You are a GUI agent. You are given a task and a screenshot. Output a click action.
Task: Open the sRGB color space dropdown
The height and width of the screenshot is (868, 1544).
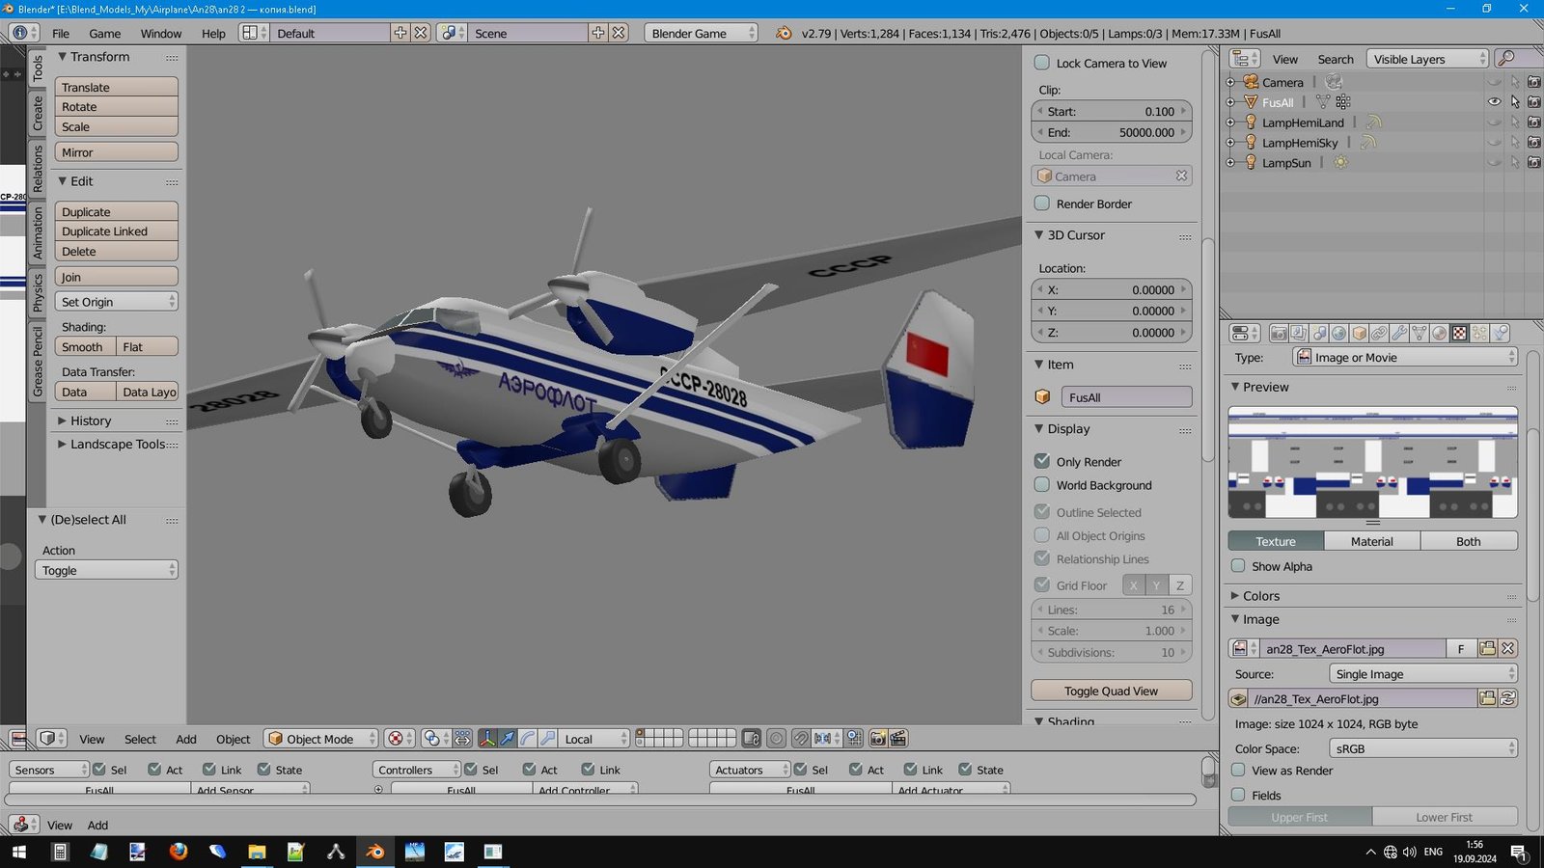(1422, 748)
